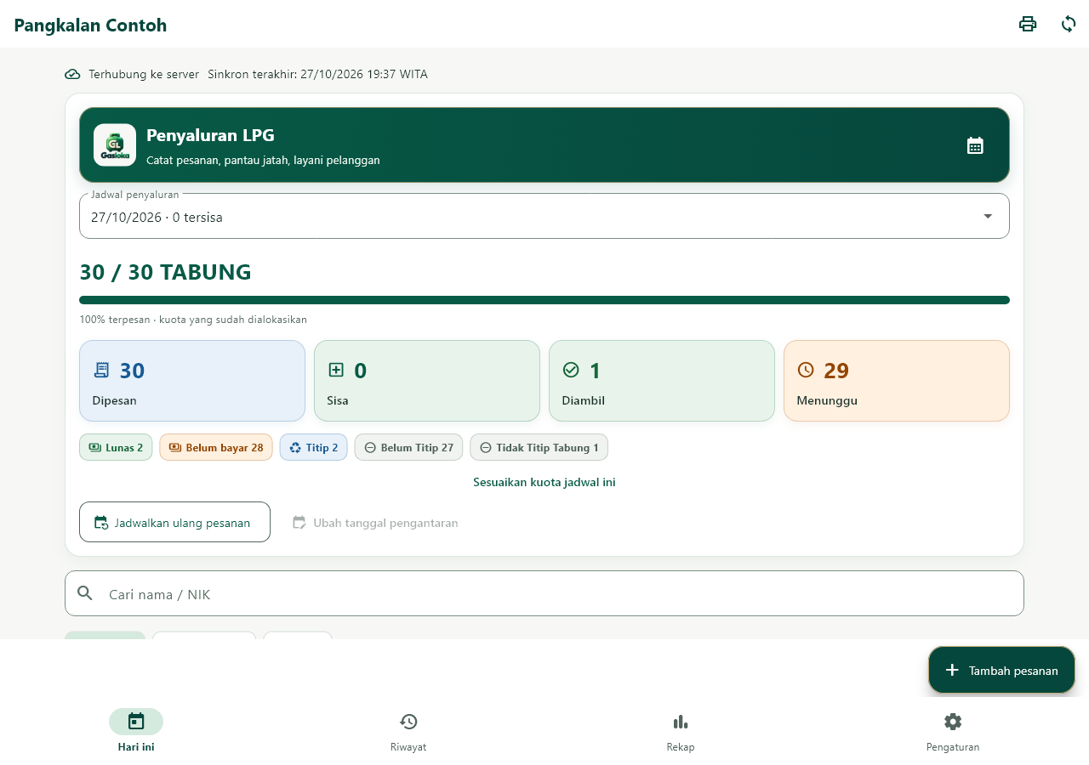Click the 30 / 30 TABUNG heading
This screenshot has width=1089, height=765.
pyautogui.click(x=165, y=272)
